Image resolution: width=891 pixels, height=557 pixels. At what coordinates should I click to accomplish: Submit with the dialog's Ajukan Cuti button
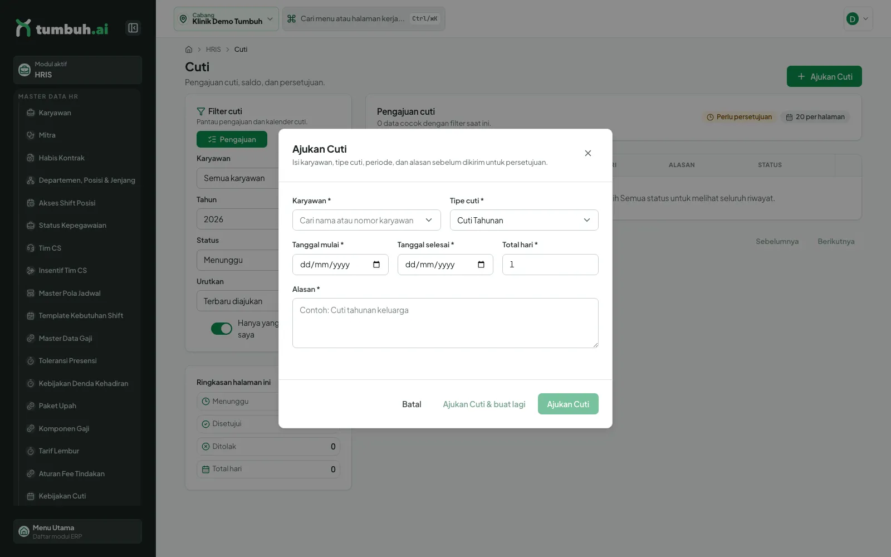[x=568, y=404]
